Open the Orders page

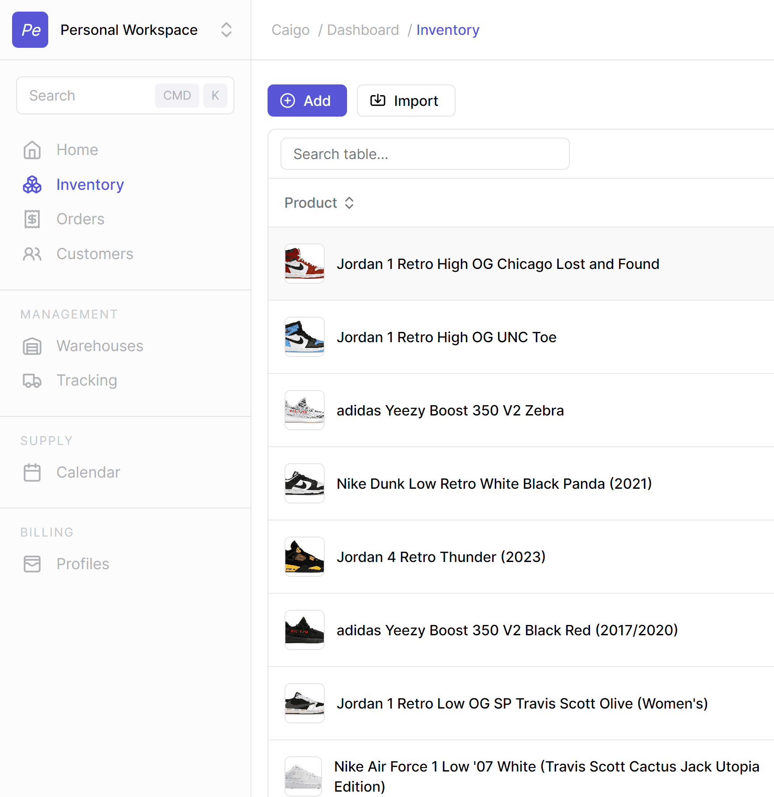[x=80, y=219]
